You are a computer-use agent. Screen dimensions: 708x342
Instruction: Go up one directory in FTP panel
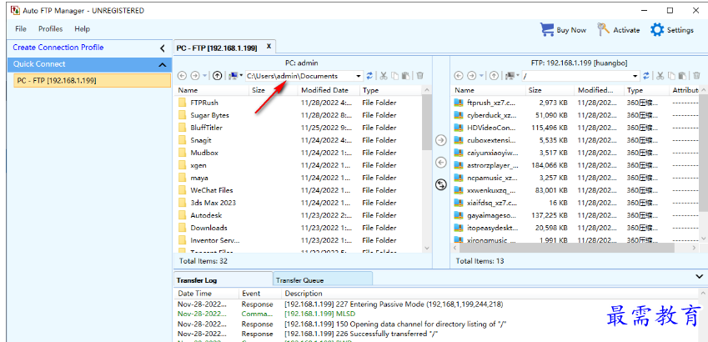(494, 76)
